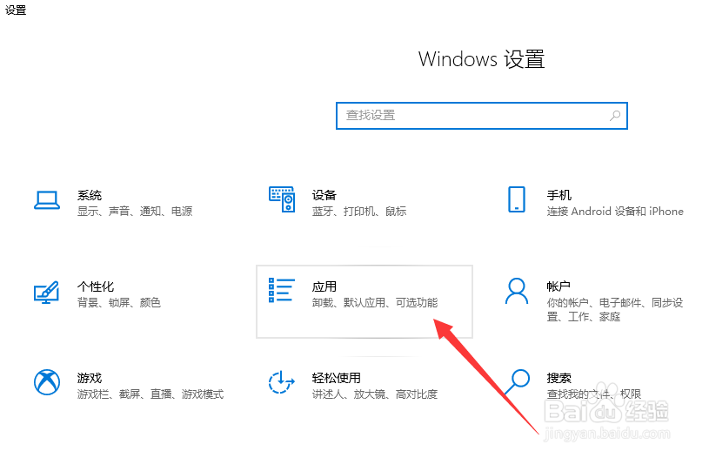This screenshot has height=458, width=709.
Task: Click the text 蓝牙、打印机、鼠标
Action: (359, 212)
